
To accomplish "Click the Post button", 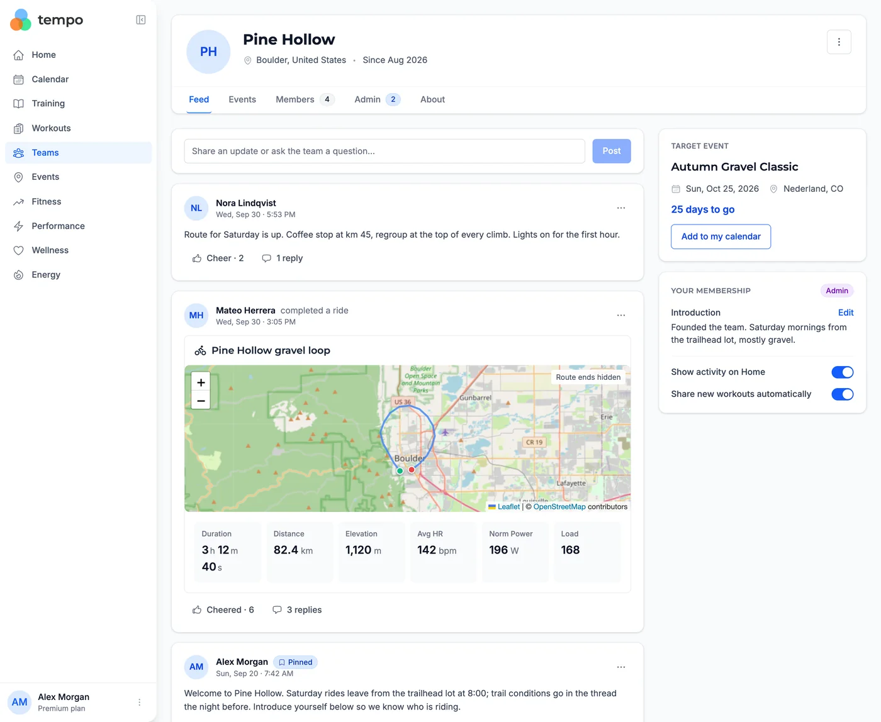I will (x=612, y=151).
